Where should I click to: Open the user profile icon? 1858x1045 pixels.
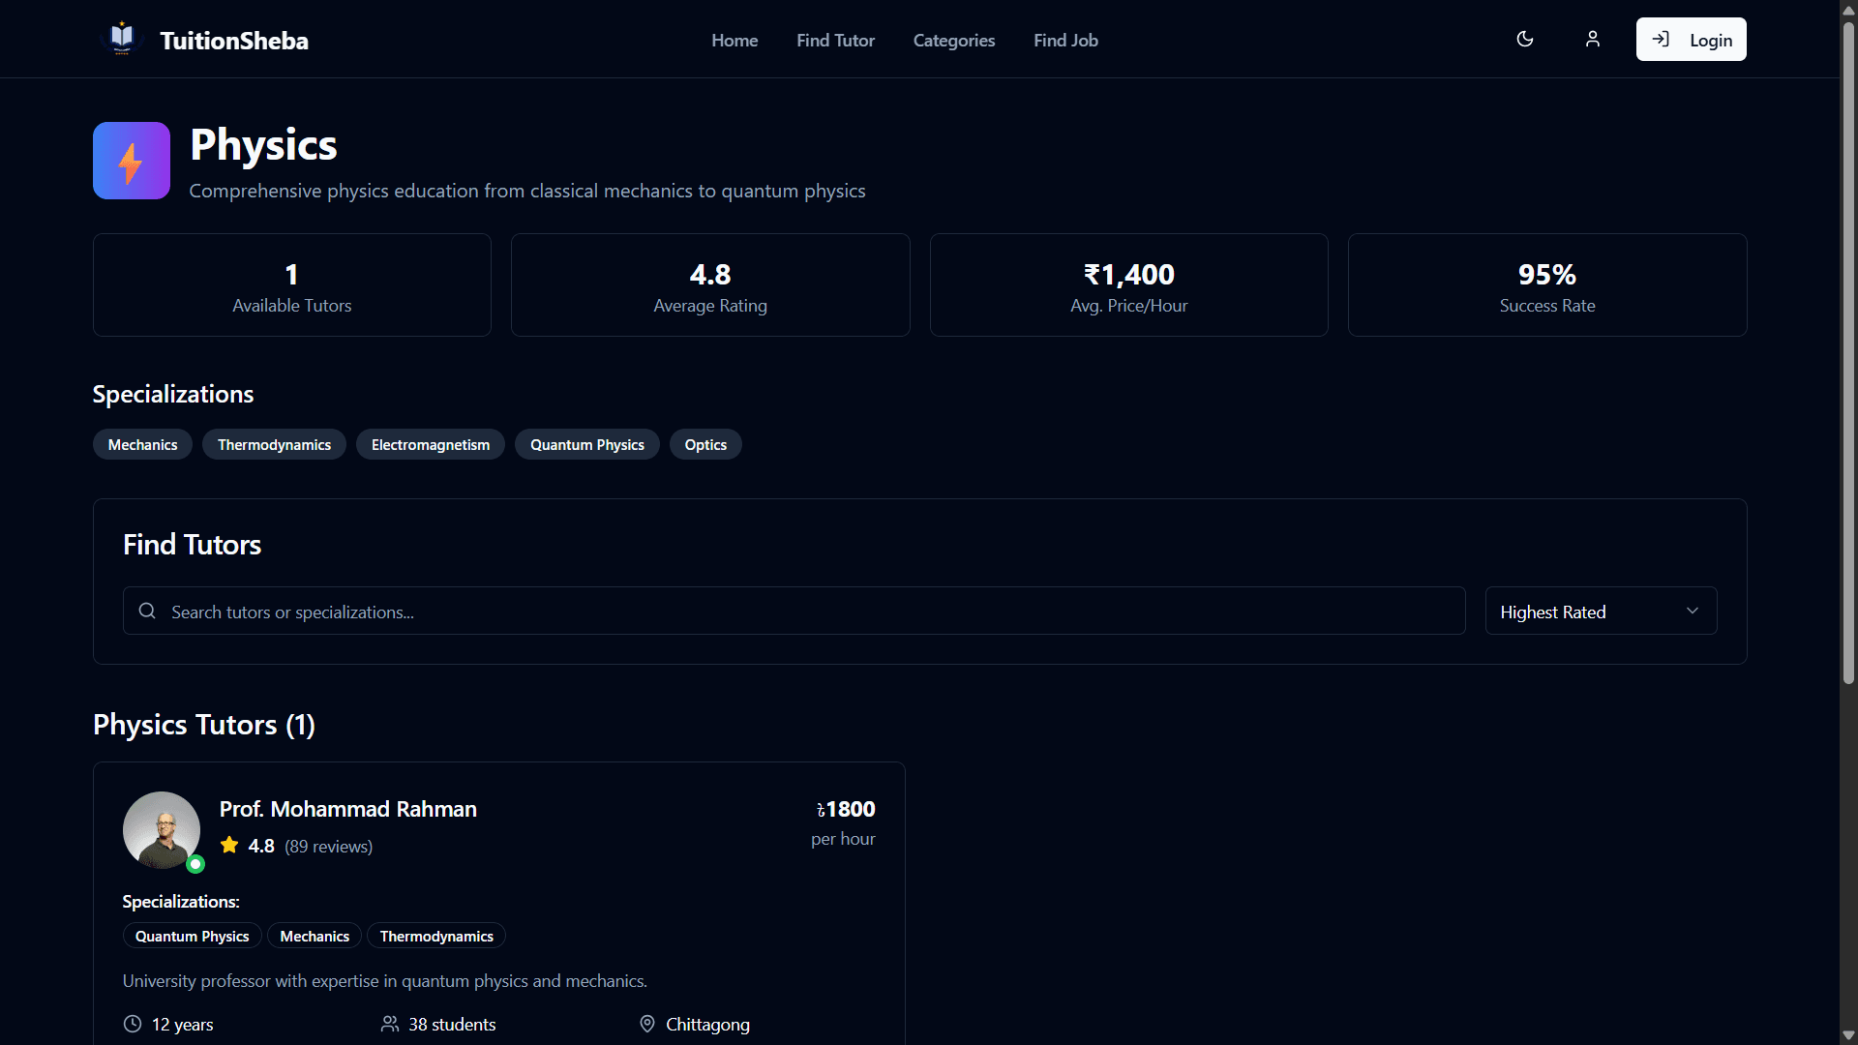1593,40
